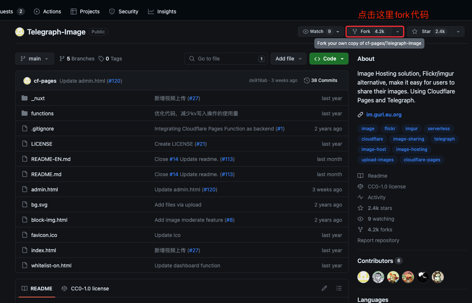Open the CC0-1.0 license link in About
472x303 pixels.
(x=382, y=187)
